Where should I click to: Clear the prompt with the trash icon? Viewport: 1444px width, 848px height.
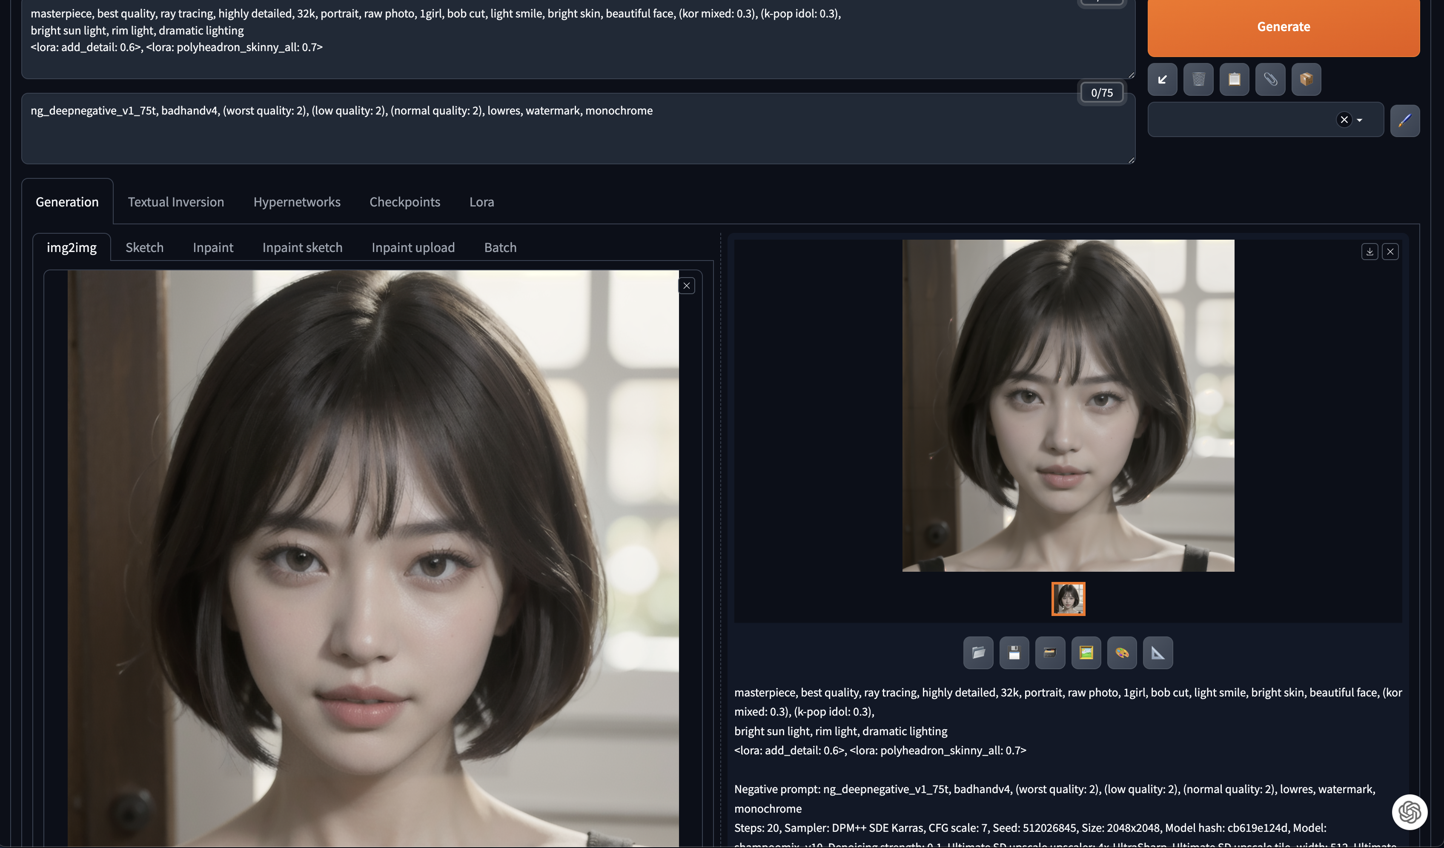[1198, 79]
